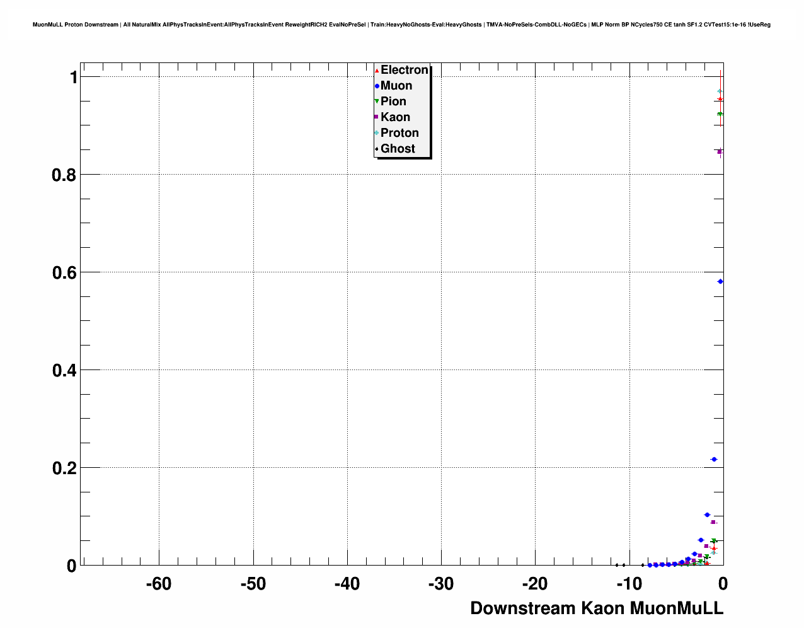Click the -60 x-axis tick label

[x=159, y=584]
